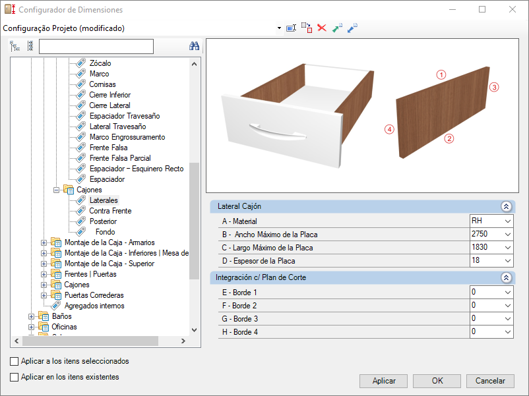Close the Configurador de Dimensiones window
The width and height of the screenshot is (529, 396).
click(512, 9)
